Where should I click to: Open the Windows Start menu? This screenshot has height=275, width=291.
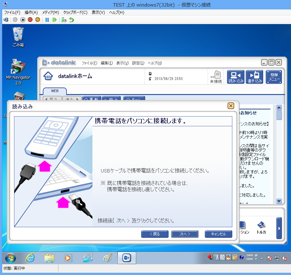click(11, 258)
